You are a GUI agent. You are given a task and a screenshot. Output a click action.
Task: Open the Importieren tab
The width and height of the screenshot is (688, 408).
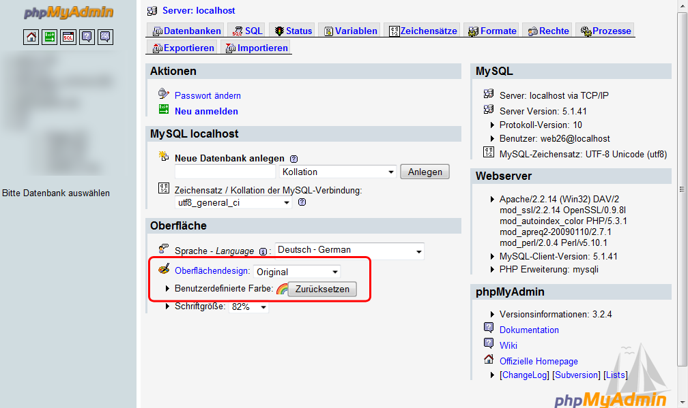[x=257, y=48]
